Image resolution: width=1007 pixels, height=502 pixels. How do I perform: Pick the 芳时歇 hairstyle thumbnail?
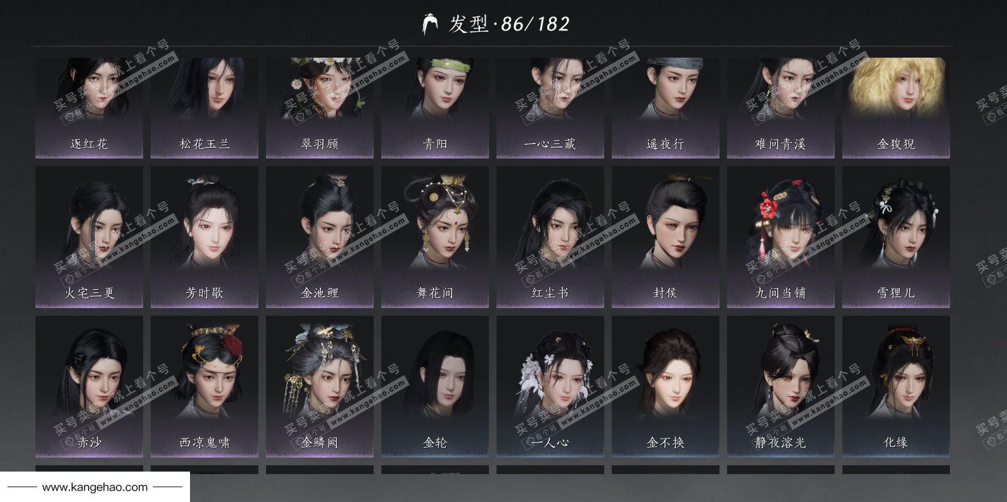pyautogui.click(x=205, y=237)
